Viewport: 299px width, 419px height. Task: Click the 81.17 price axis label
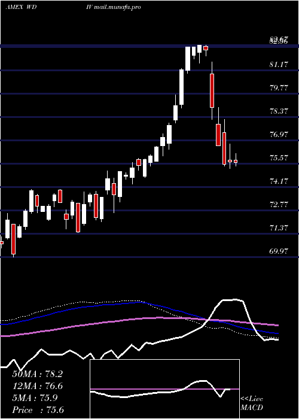click(x=279, y=65)
